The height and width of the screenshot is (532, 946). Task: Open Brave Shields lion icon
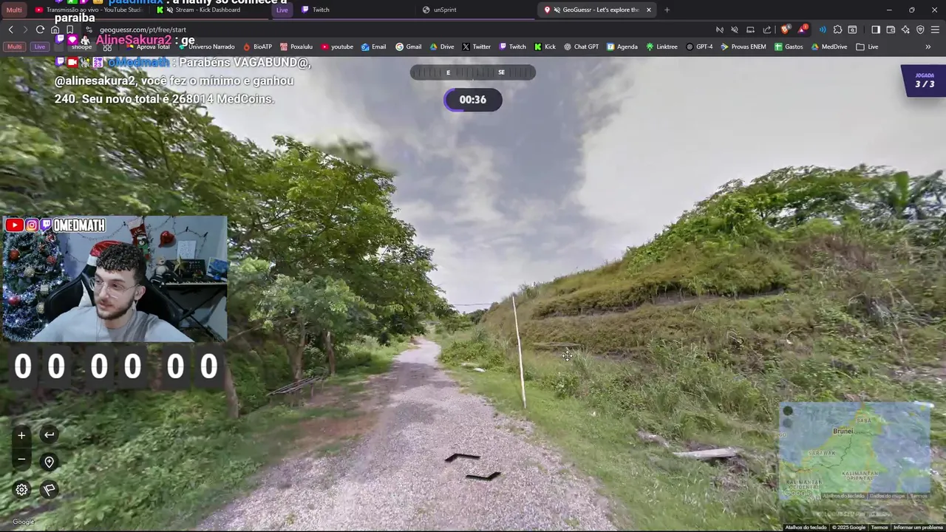(785, 30)
